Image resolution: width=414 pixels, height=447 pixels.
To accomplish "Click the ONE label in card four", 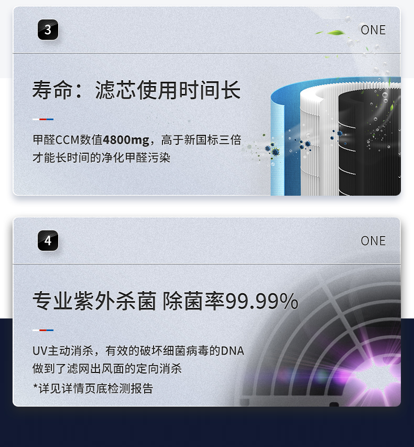I will [373, 241].
